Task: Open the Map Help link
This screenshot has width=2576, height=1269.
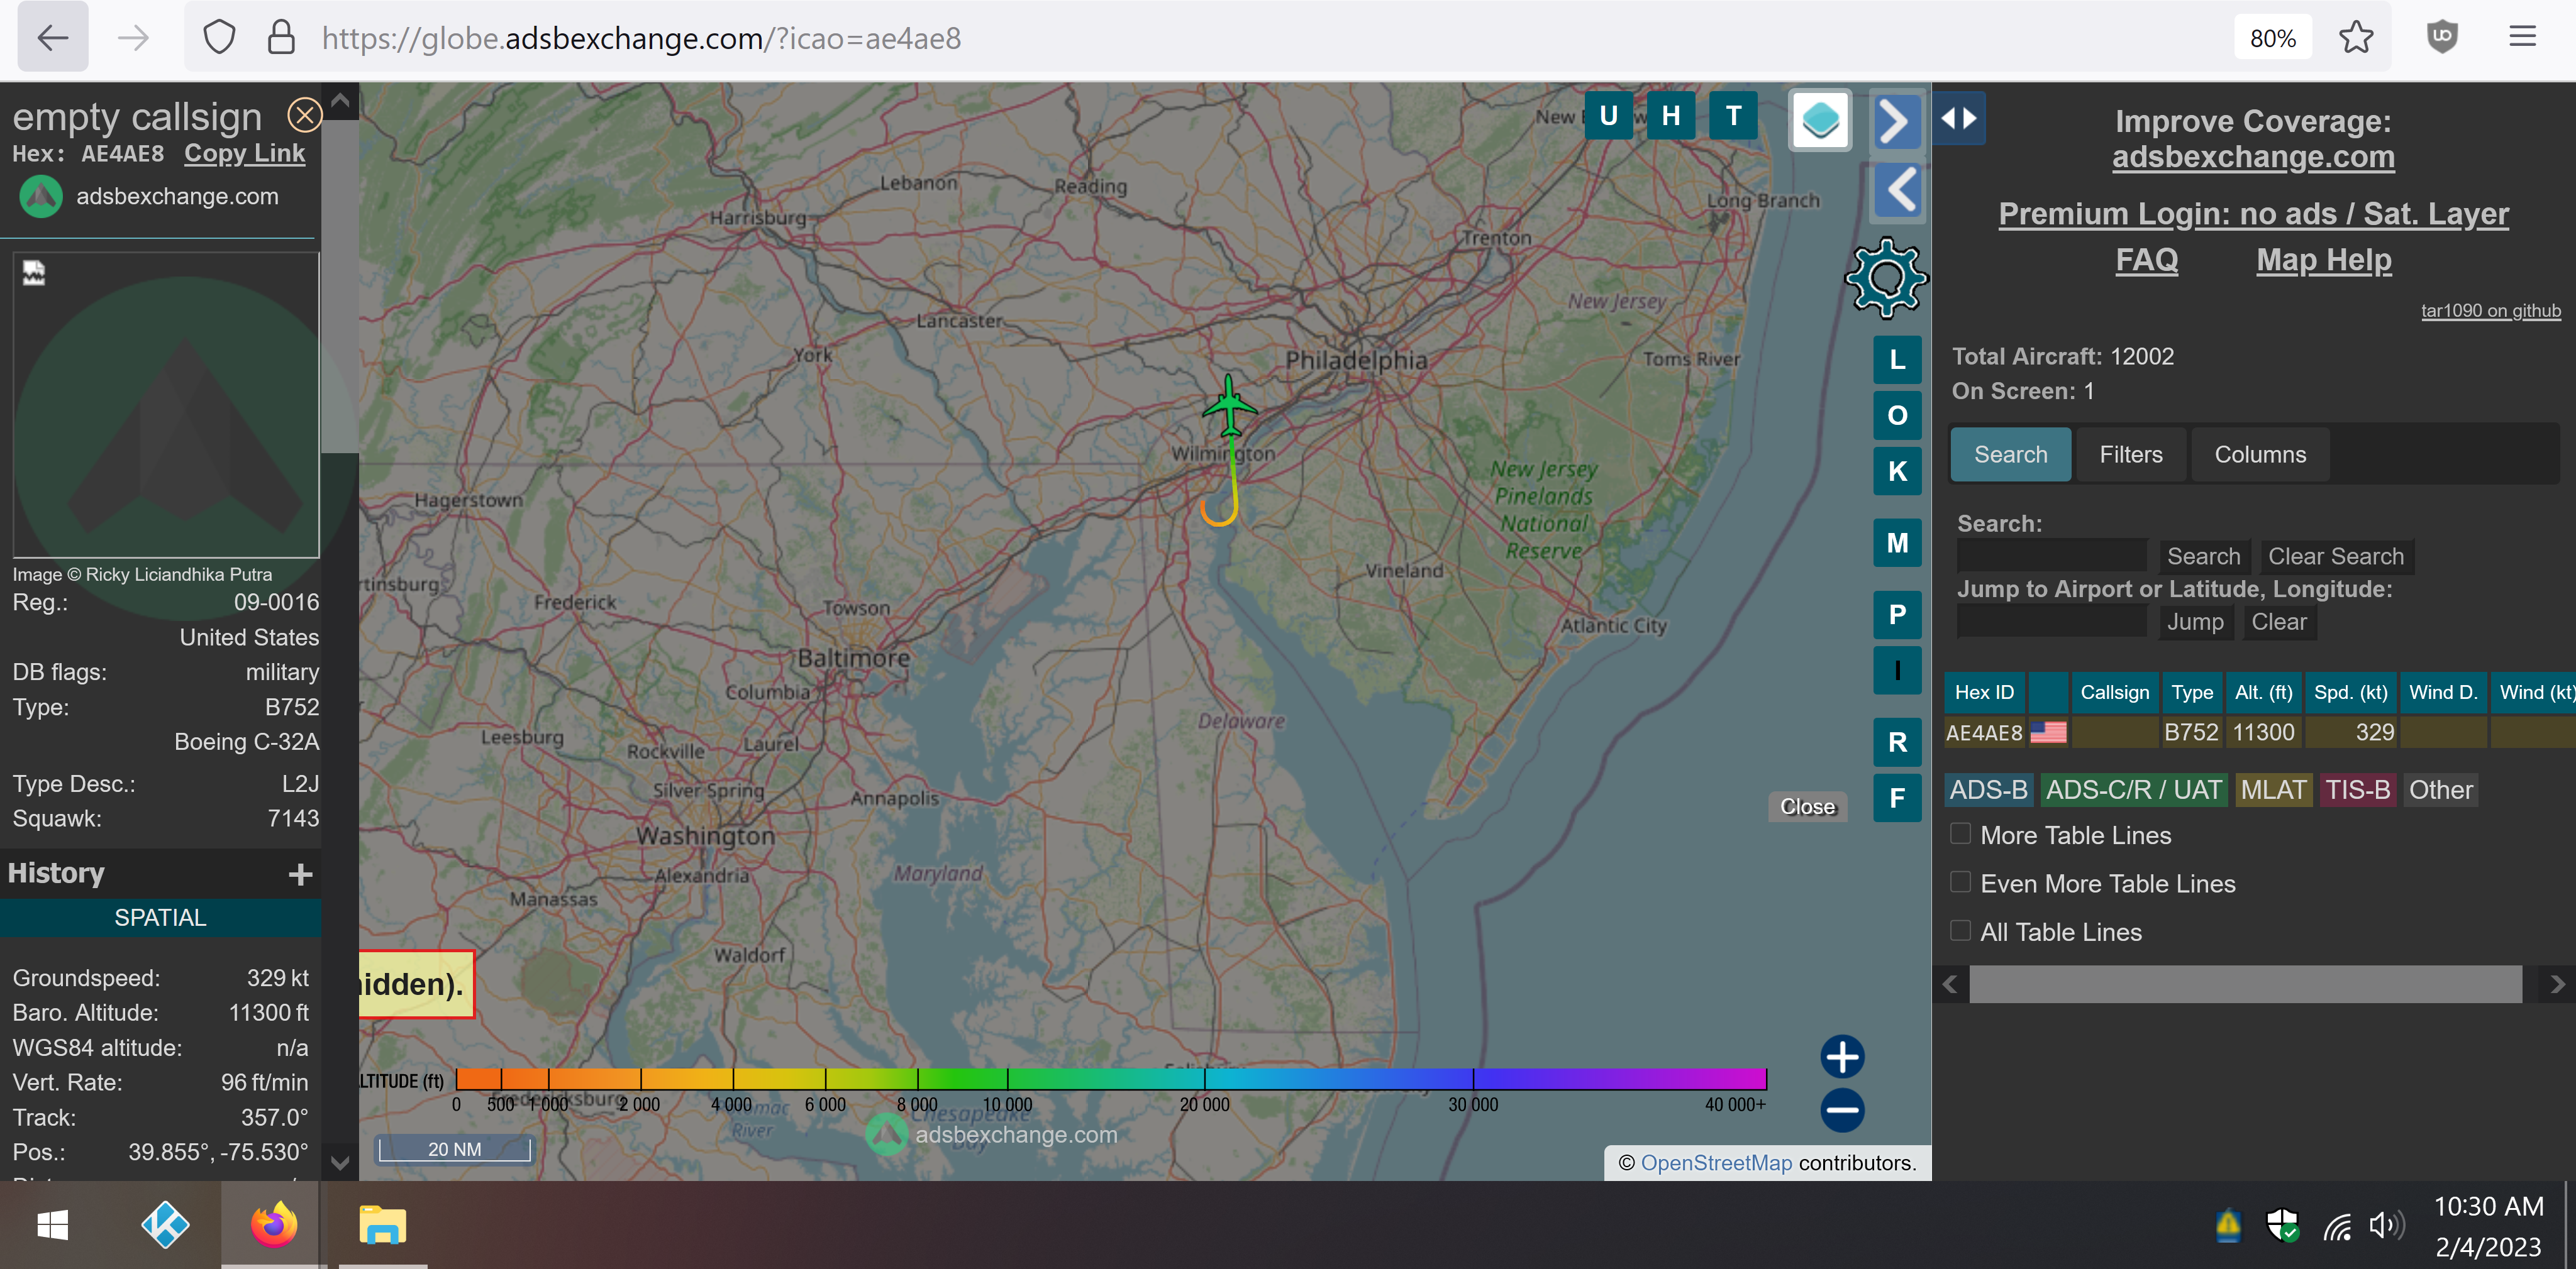Action: click(x=2323, y=260)
